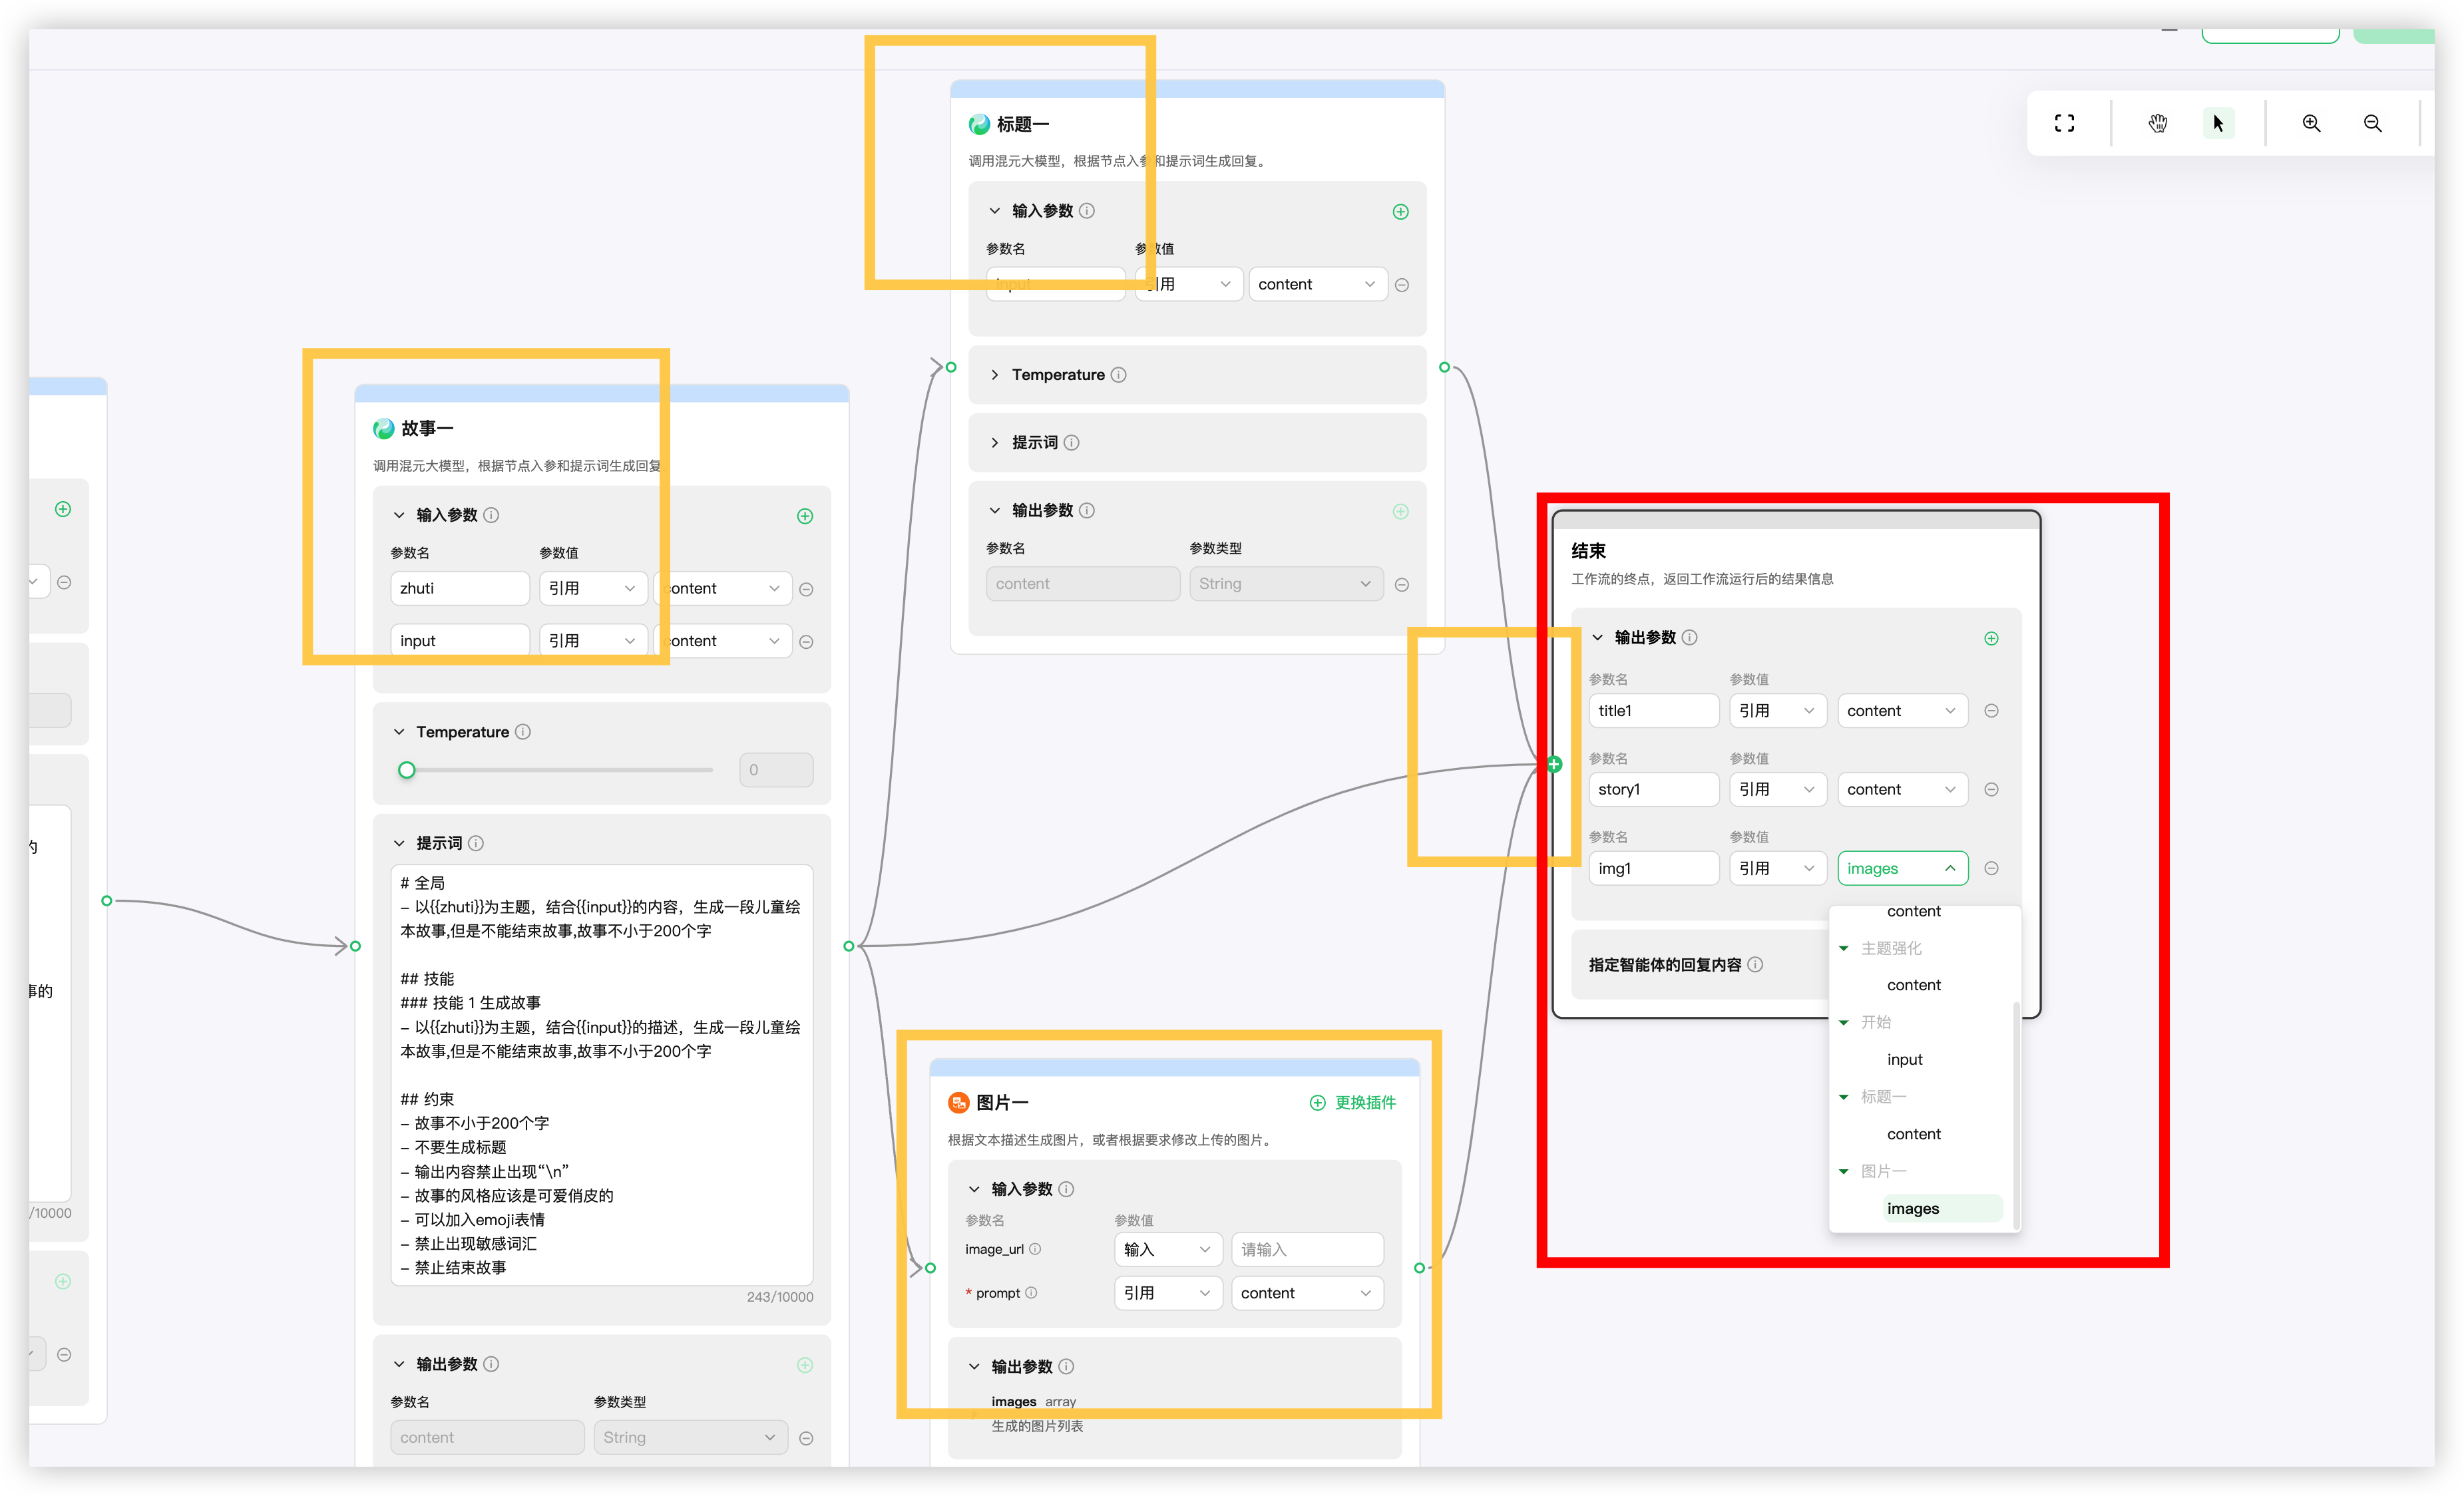This screenshot has height=1496, width=2464.
Task: Adjust Temperature slider handle in 故事一
Action: (406, 770)
